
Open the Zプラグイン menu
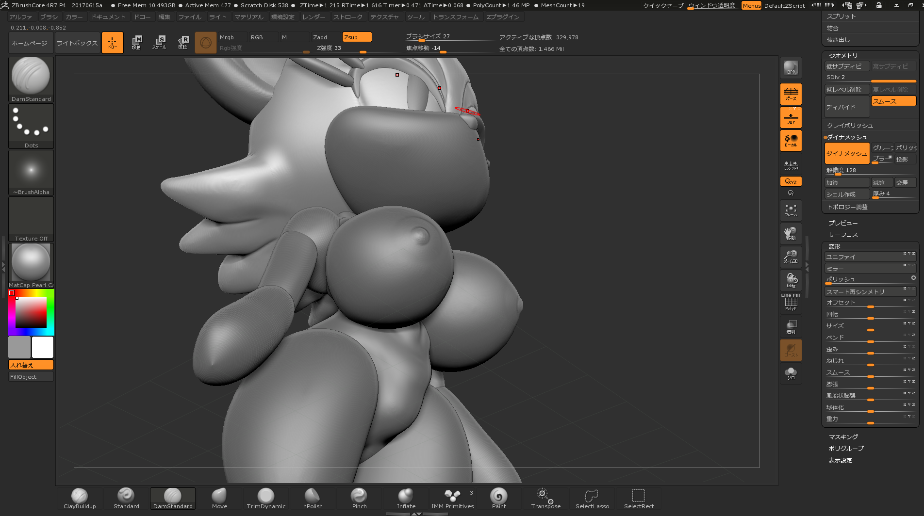[x=503, y=17]
